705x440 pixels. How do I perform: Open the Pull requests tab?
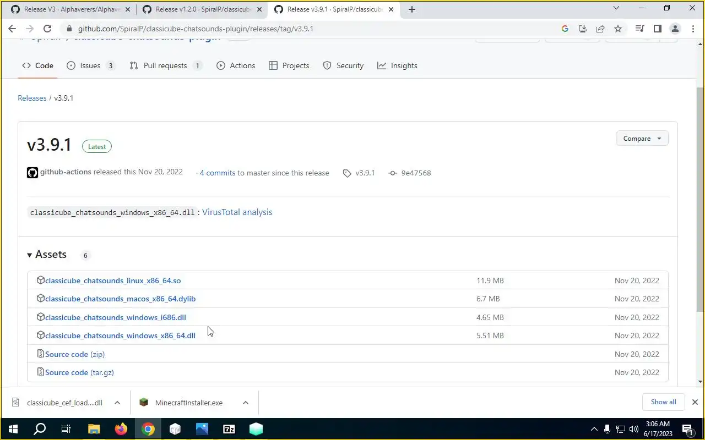coord(166,65)
